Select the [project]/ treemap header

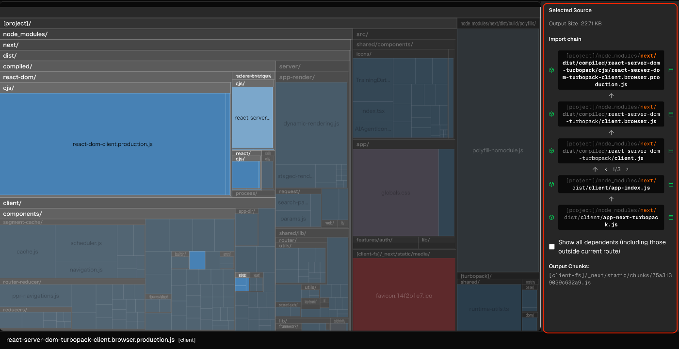[x=228, y=23]
